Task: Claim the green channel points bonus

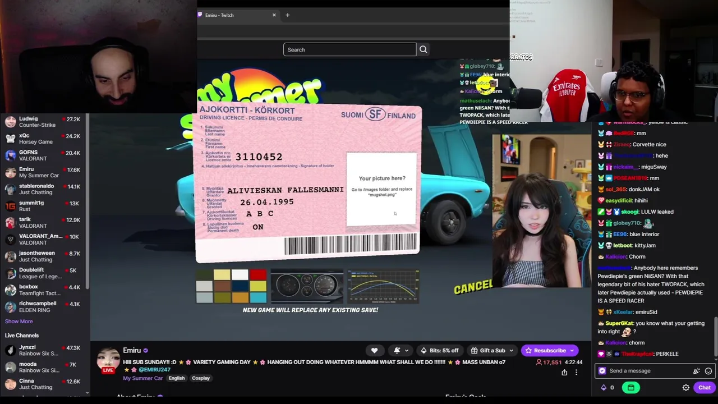Action: pos(631,387)
